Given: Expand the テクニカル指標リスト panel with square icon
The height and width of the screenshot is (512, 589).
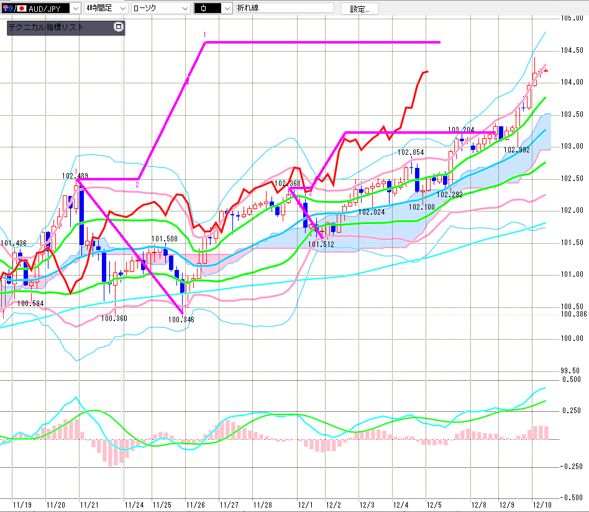Looking at the screenshot, I should pyautogui.click(x=119, y=27).
